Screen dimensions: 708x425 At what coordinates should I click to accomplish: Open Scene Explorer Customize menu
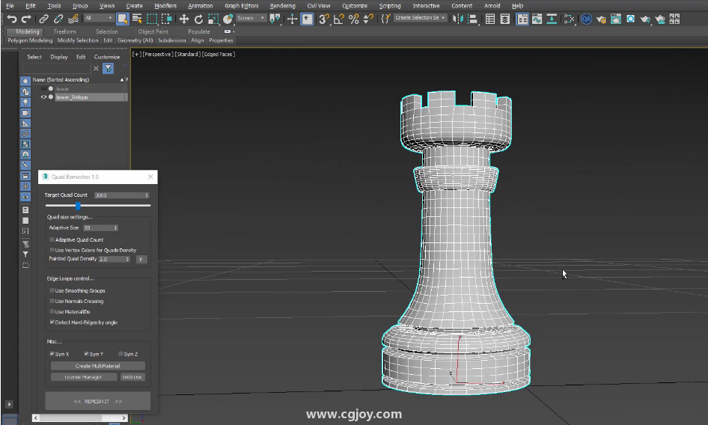click(x=107, y=57)
